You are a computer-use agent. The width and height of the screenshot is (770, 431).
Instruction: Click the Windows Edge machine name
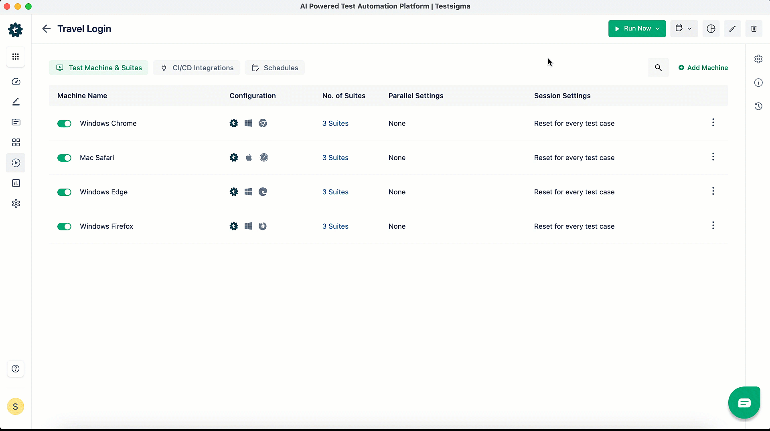[103, 192]
